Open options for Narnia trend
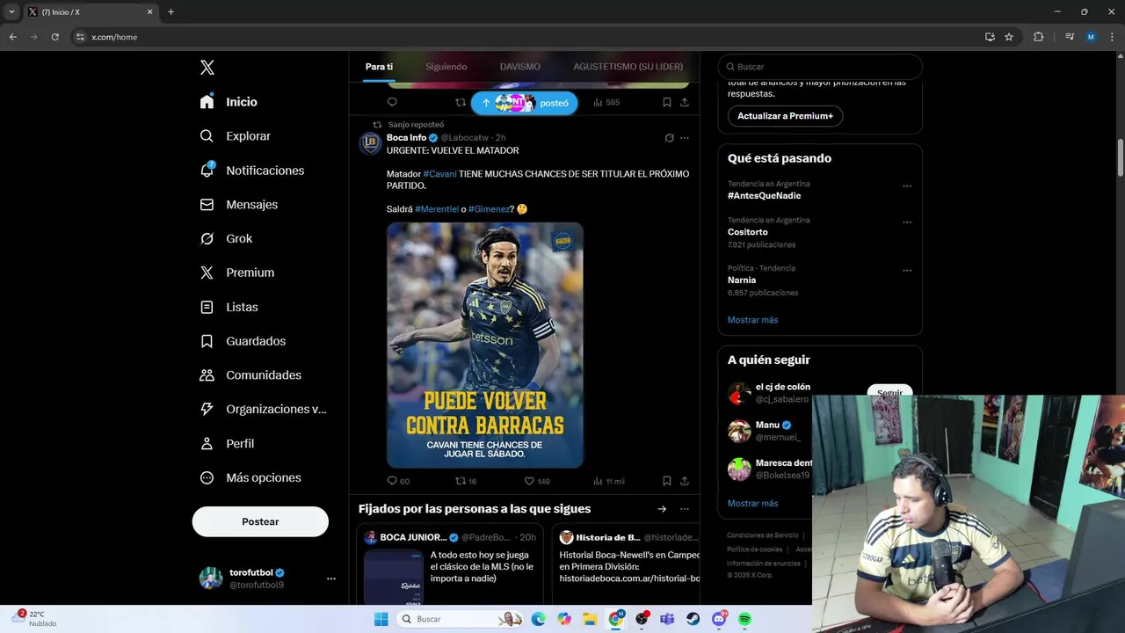 pos(907,271)
